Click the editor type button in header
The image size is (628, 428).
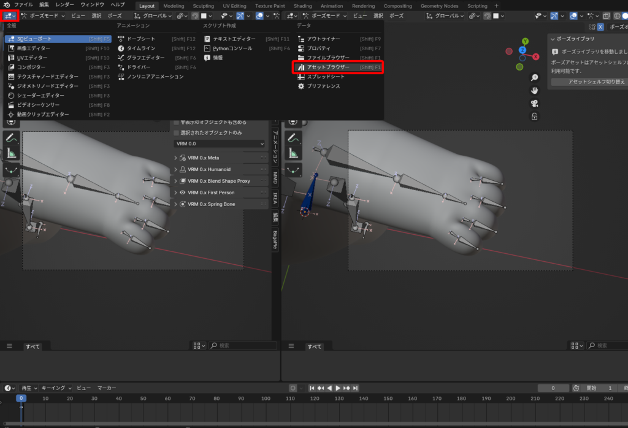[9, 15]
